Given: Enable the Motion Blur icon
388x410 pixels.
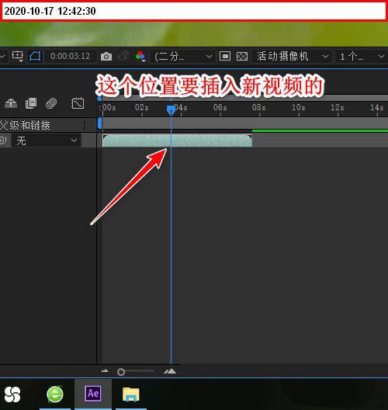Looking at the screenshot, I should click(51, 103).
